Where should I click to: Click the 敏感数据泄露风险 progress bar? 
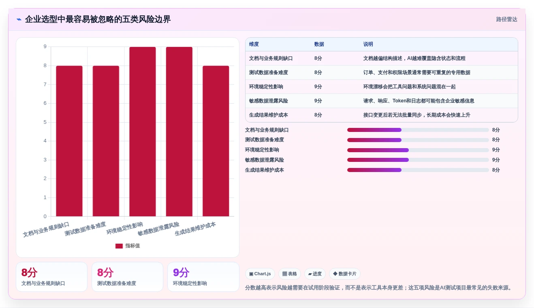(x=418, y=160)
